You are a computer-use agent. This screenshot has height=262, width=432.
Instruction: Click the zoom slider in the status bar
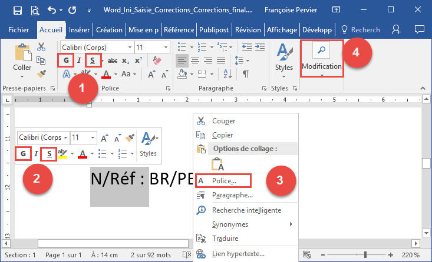(365, 256)
